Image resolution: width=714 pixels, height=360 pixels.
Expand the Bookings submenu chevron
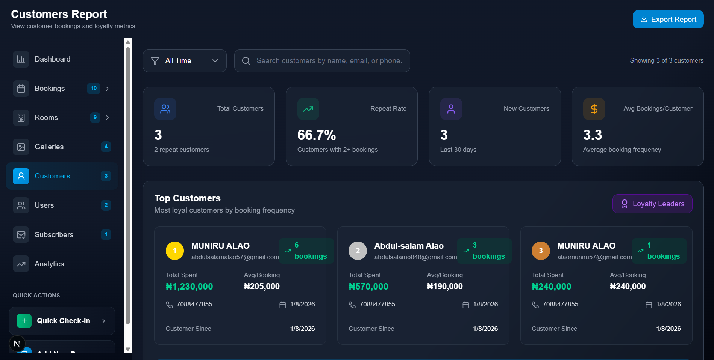(108, 88)
